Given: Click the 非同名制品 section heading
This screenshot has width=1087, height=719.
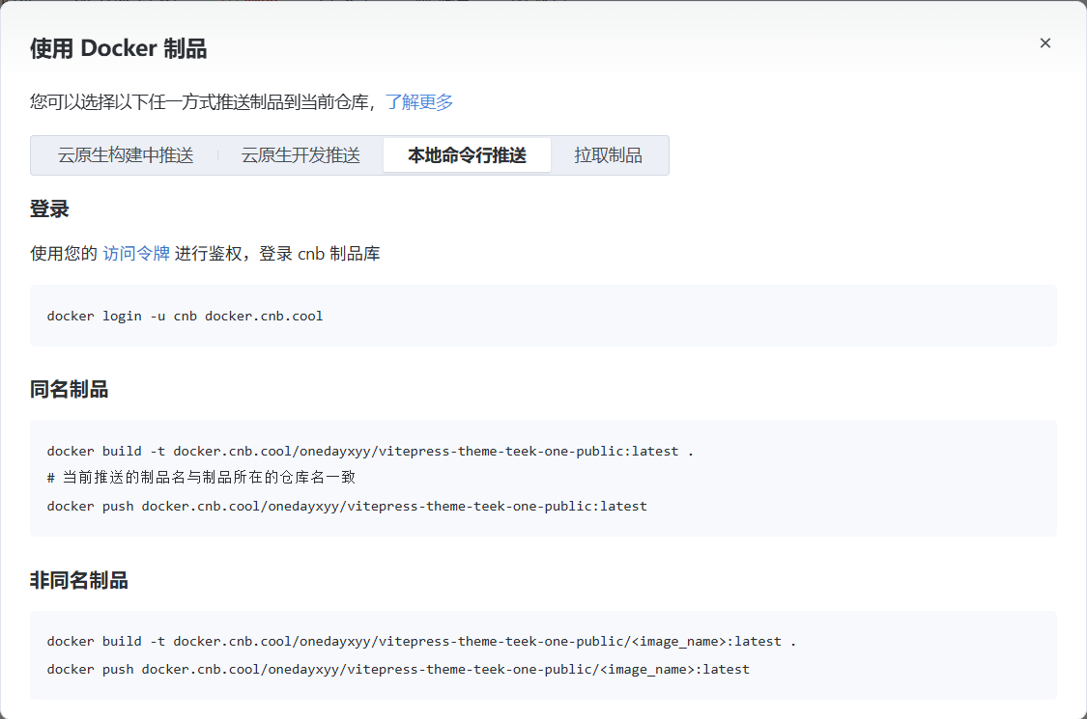Looking at the screenshot, I should coord(79,580).
